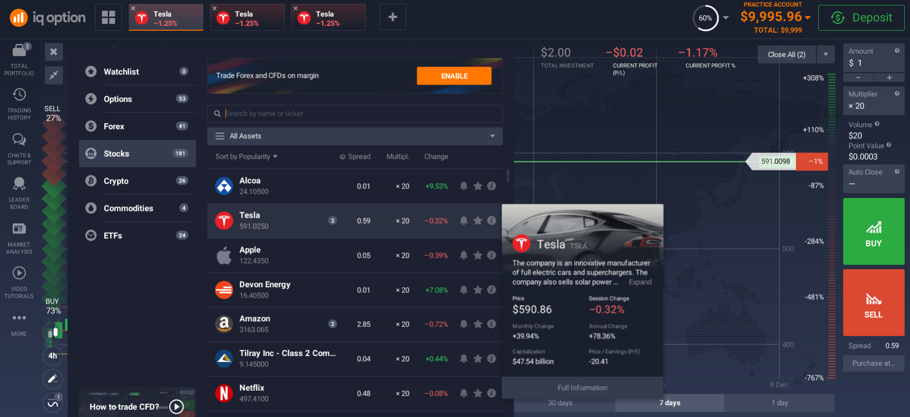This screenshot has height=417, width=910.
Task: Close the asset list panel with X
Action: [54, 52]
